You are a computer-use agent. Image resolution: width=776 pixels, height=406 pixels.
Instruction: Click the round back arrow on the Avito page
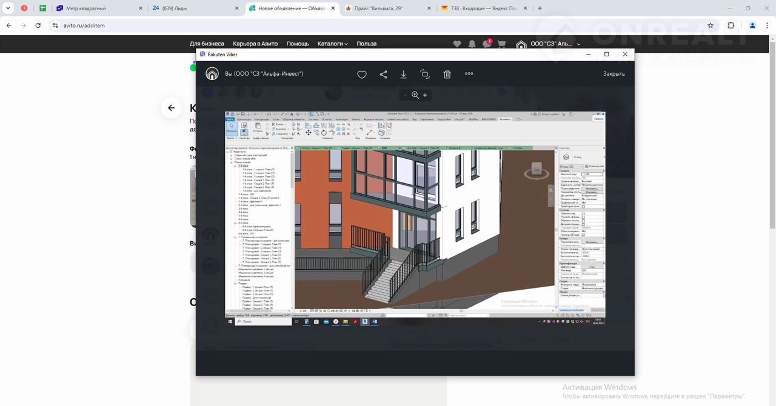pyautogui.click(x=171, y=108)
